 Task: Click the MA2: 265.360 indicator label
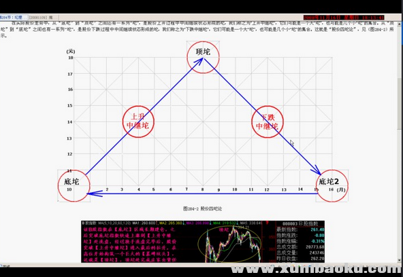tap(171, 223)
